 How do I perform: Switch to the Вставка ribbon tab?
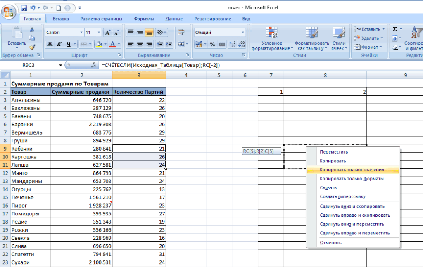pos(61,19)
